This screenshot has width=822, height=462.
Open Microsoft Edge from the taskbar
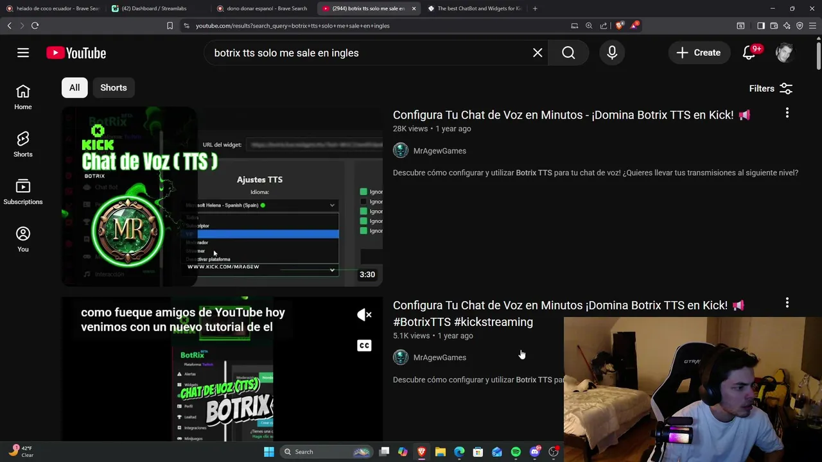459,452
